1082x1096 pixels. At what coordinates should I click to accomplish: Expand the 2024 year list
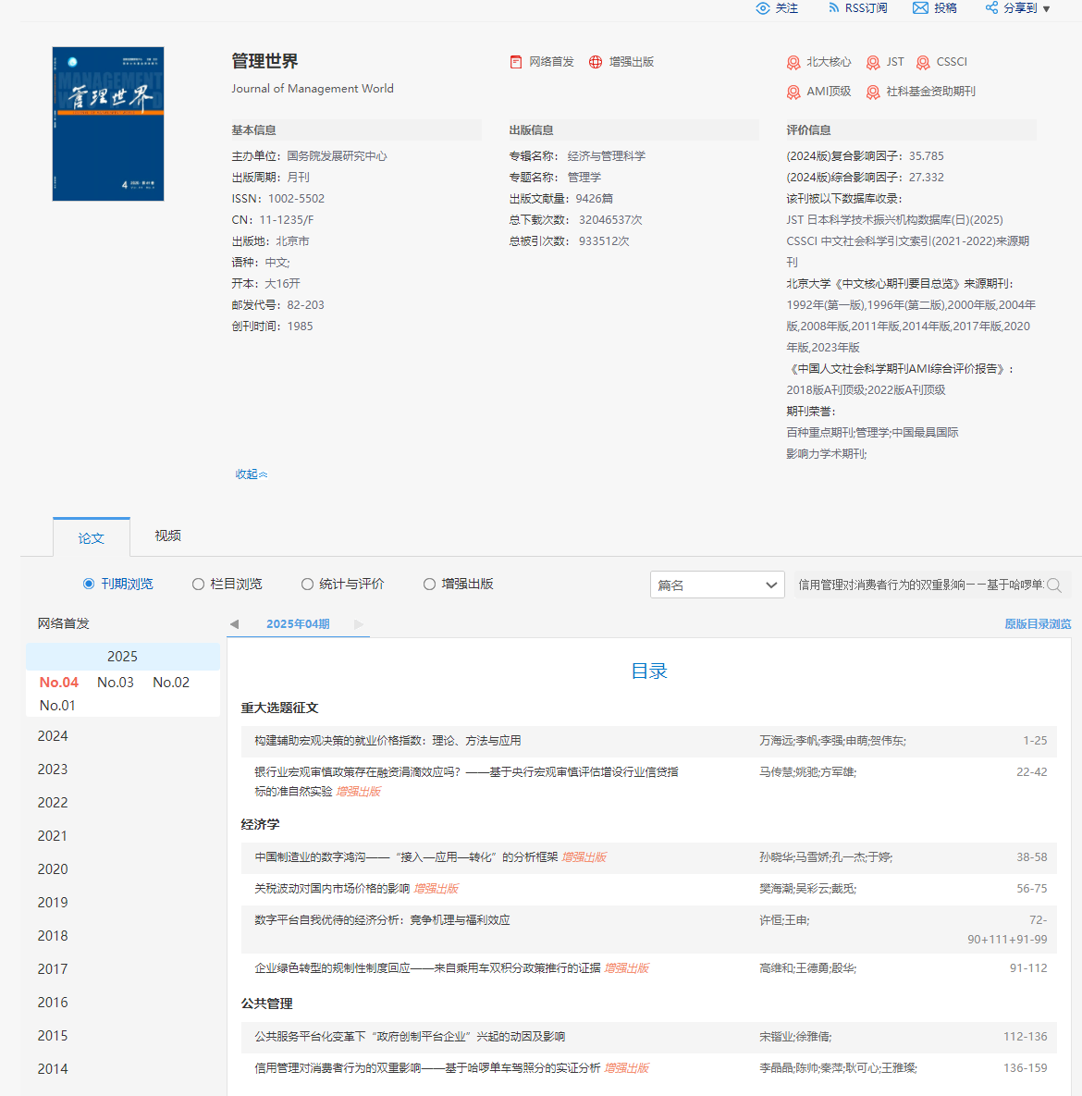53,736
